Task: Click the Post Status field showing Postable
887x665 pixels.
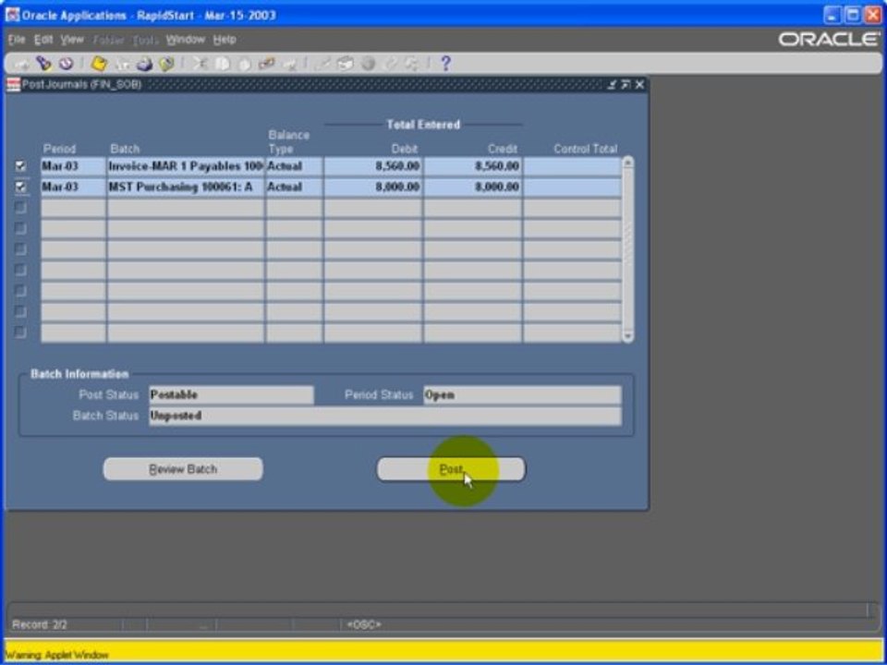Action: [231, 394]
